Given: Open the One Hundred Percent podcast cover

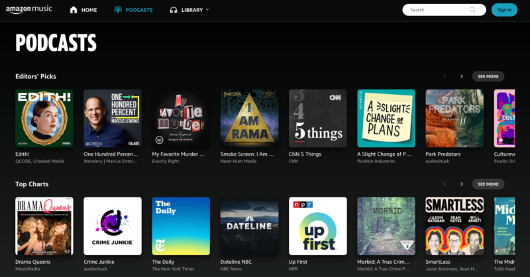Looking at the screenshot, I should (113, 119).
